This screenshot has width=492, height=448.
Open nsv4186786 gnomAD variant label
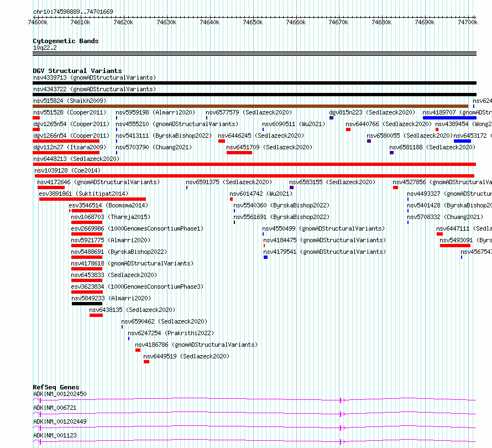(x=196, y=345)
